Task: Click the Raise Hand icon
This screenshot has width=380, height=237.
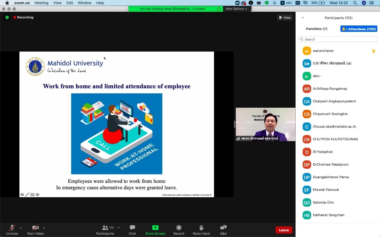Action: coord(201,228)
